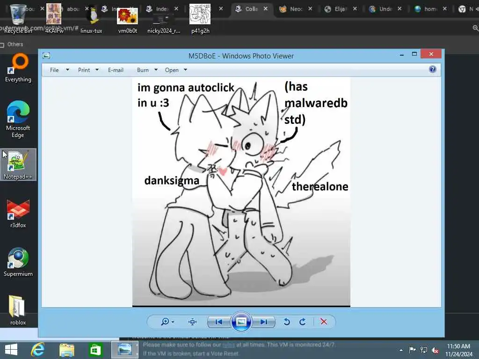Click E-mail in Photo Viewer toolbar
The height and width of the screenshot is (359, 479).
tap(116, 70)
